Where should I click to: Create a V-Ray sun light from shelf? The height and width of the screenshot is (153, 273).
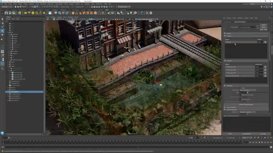[x=44, y=13]
